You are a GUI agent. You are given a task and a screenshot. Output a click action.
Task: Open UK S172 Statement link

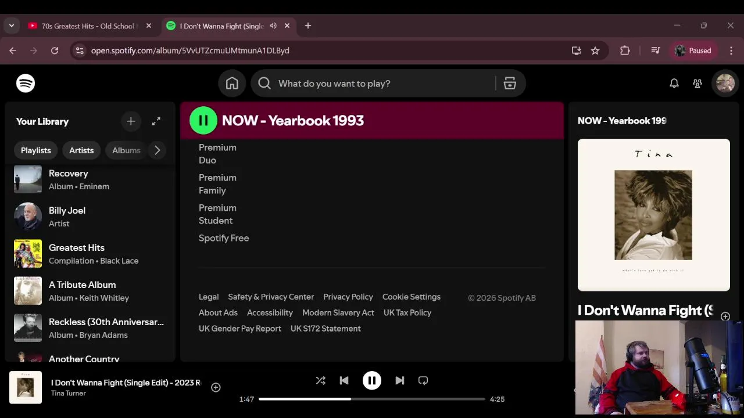click(x=325, y=329)
